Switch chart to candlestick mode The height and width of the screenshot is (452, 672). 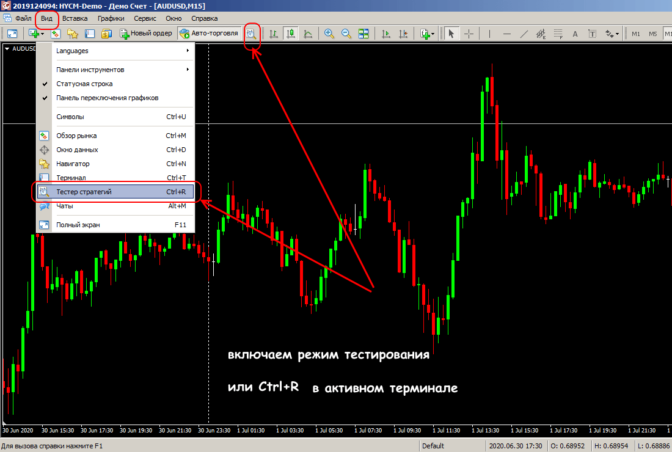[x=290, y=34]
